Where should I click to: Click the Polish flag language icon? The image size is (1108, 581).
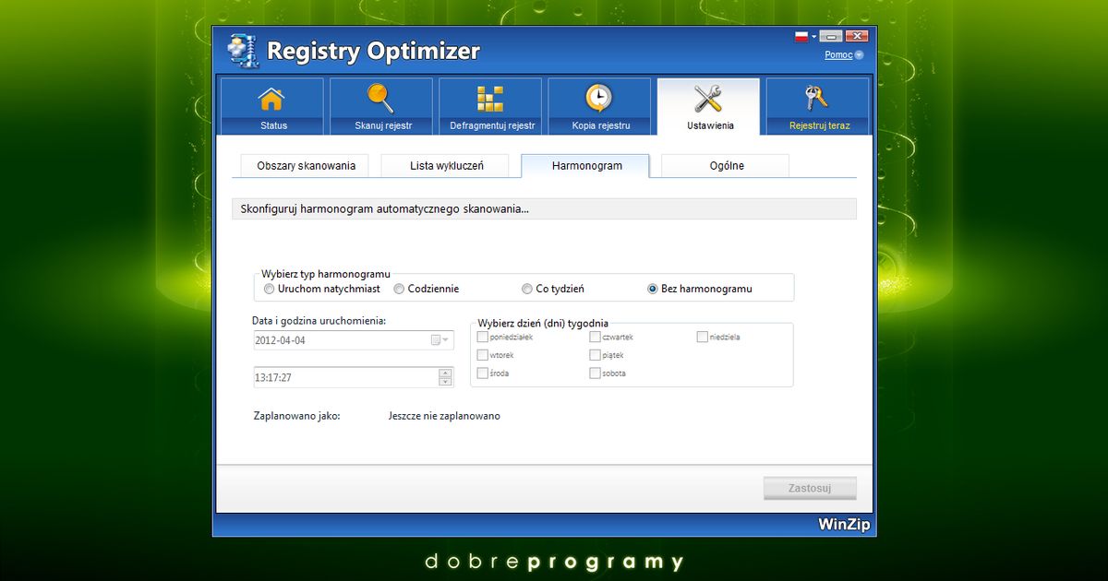(800, 35)
